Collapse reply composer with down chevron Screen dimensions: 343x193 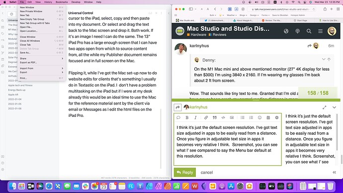[x=334, y=107]
